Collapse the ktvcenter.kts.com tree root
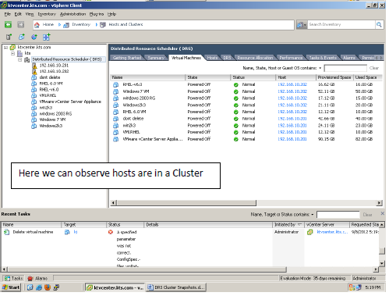Viewport: 389px width, 296px height. 5,48
